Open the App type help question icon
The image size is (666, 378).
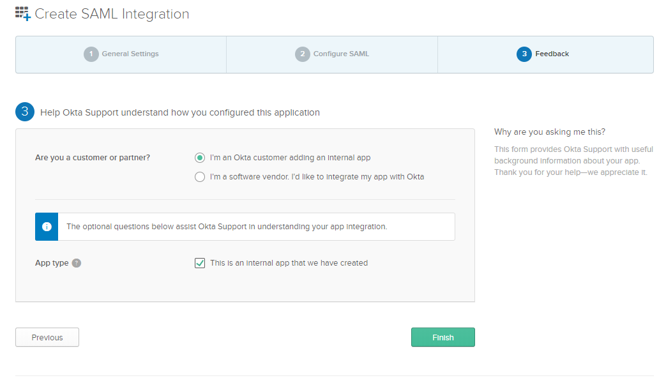point(77,263)
